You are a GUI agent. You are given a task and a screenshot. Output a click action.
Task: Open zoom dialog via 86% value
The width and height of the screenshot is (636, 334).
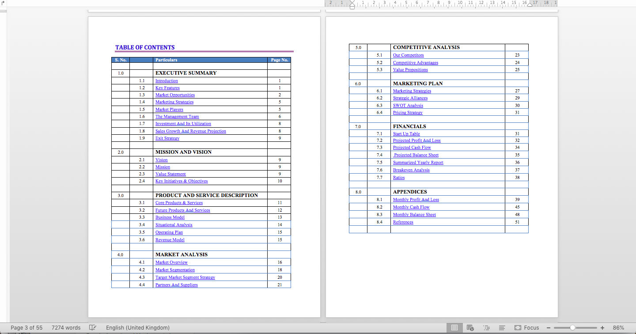pyautogui.click(x=618, y=328)
